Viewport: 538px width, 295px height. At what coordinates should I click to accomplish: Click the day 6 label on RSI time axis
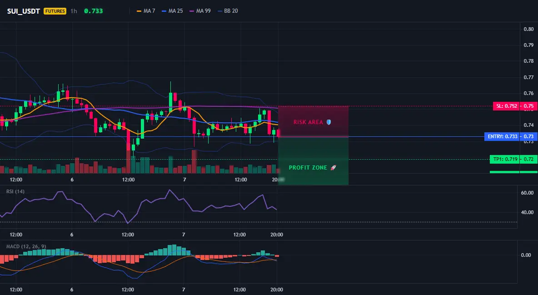71,235
